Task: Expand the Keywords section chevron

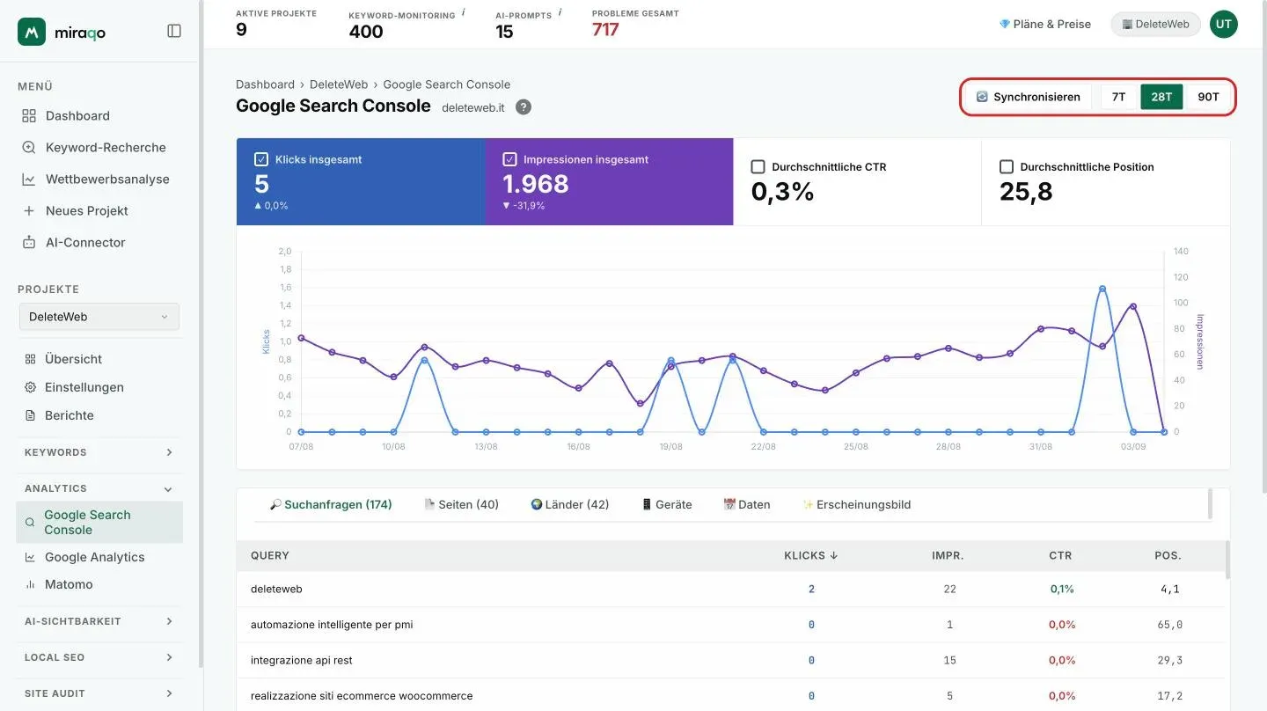Action: (x=169, y=452)
